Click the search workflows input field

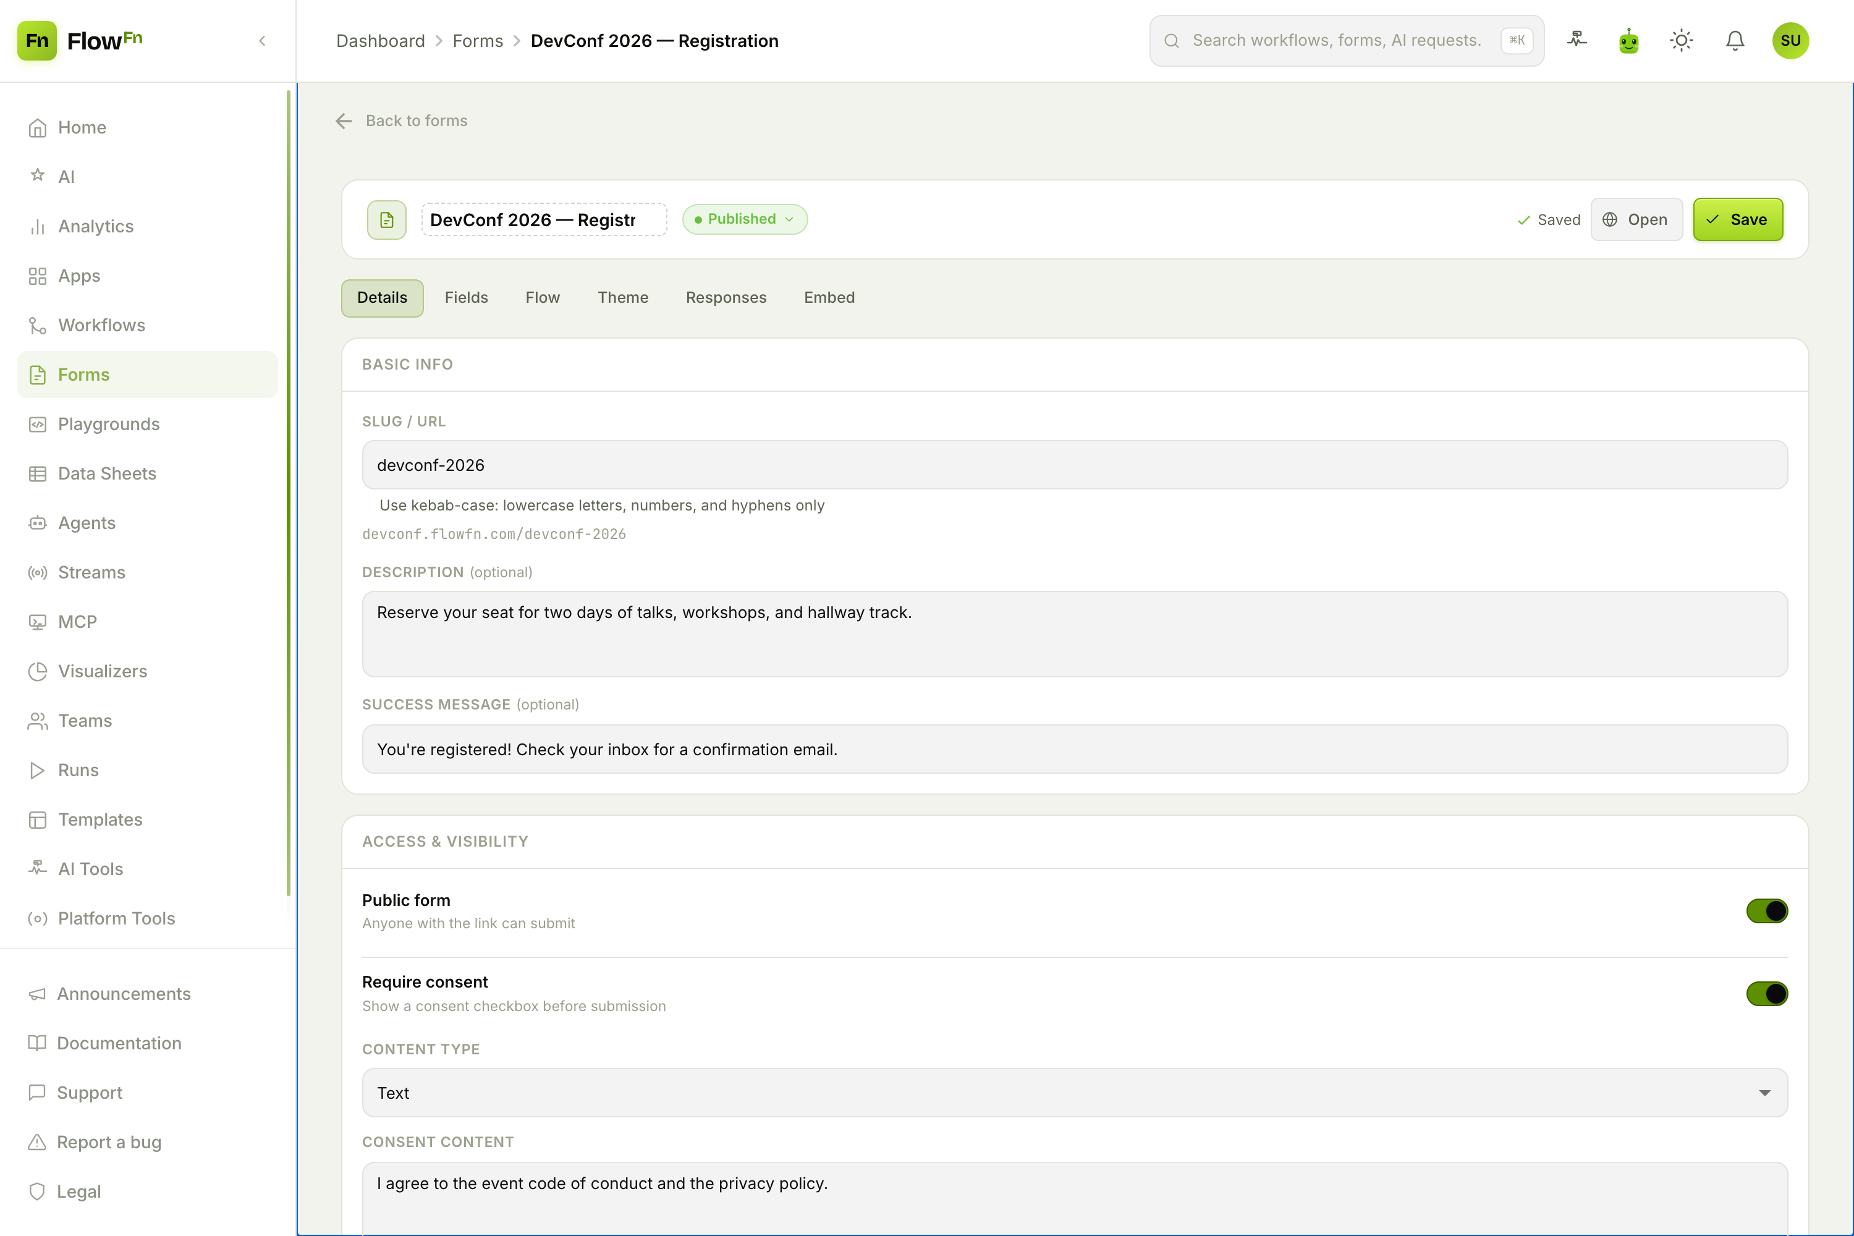pos(1347,40)
